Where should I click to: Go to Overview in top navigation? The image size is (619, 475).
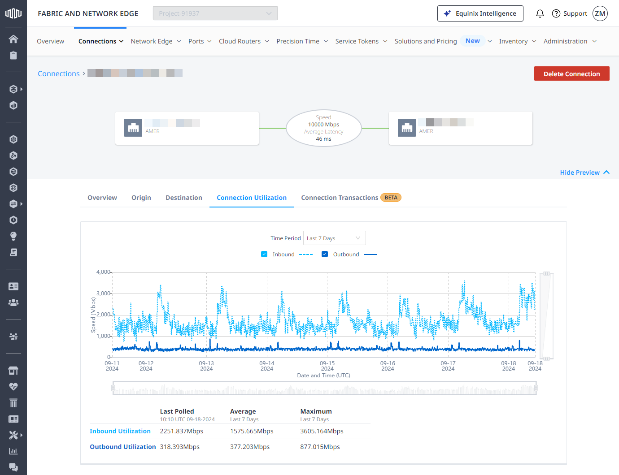pyautogui.click(x=50, y=41)
